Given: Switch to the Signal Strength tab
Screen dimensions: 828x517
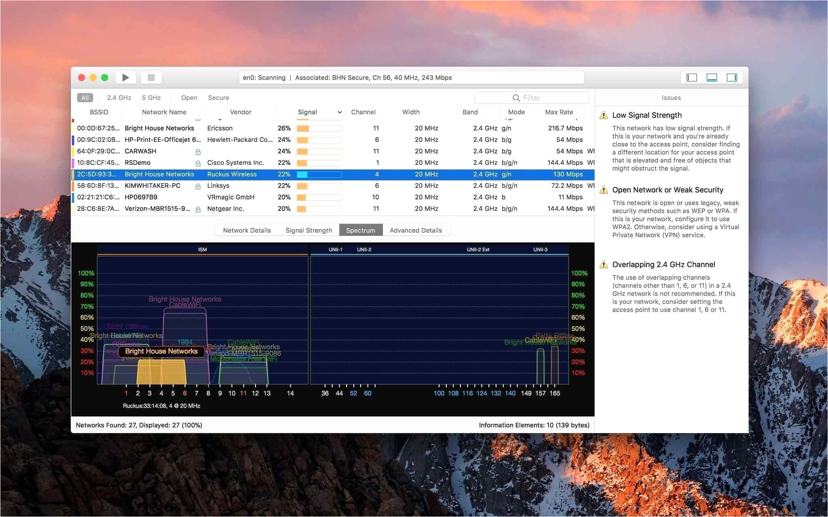Looking at the screenshot, I should [x=308, y=230].
